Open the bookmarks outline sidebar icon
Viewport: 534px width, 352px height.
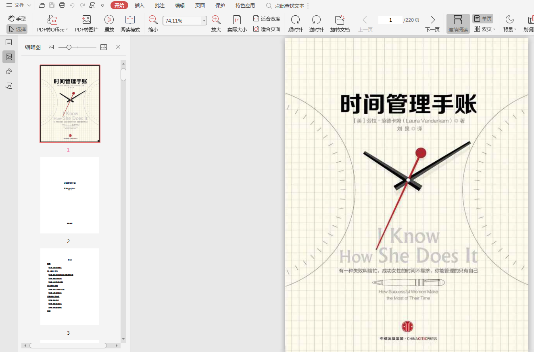[x=9, y=42]
